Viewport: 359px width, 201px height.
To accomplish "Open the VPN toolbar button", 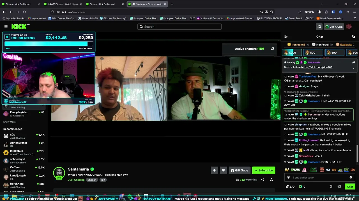I will pyautogui.click(x=310, y=12).
